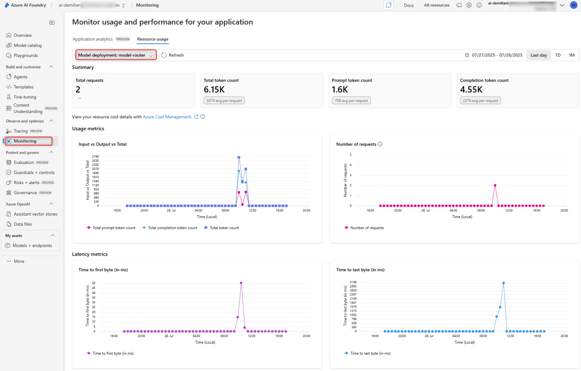
Task: Click the info icon beside Azure Cost Management
Action: click(x=203, y=117)
